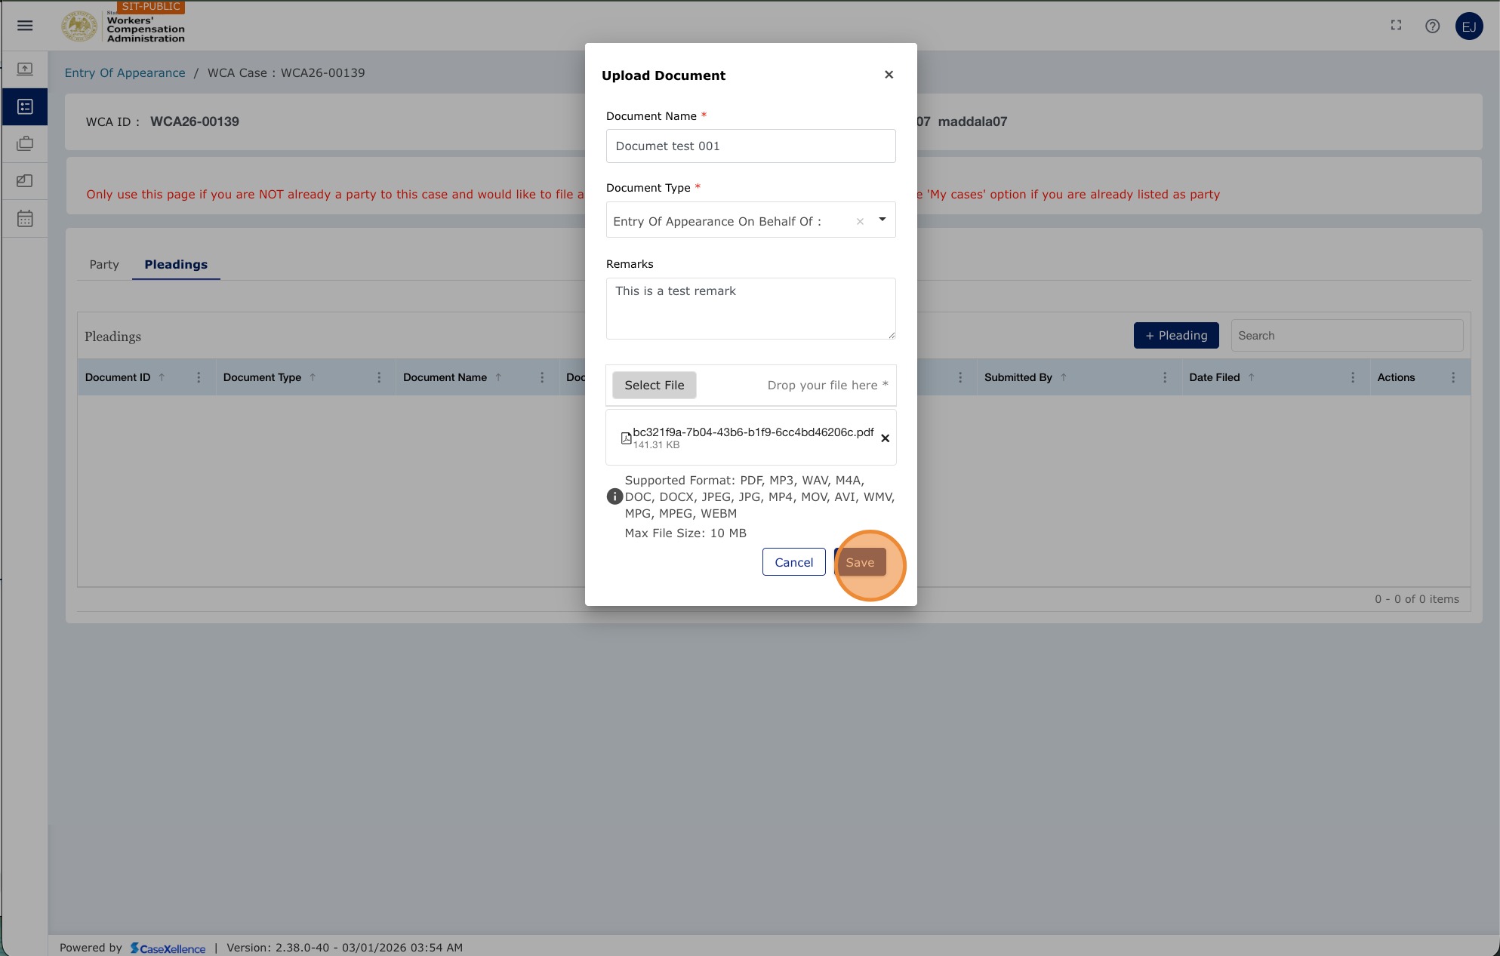Image resolution: width=1500 pixels, height=956 pixels.
Task: Clear the selected Document Type value
Action: point(860,221)
